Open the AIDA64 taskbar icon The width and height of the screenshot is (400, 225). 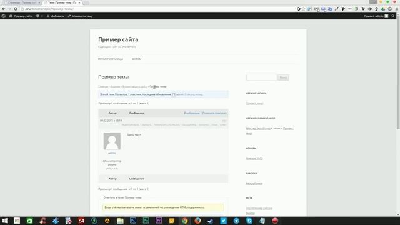tap(81, 221)
